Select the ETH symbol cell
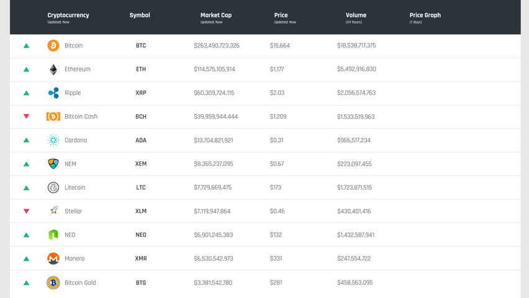 coord(141,69)
